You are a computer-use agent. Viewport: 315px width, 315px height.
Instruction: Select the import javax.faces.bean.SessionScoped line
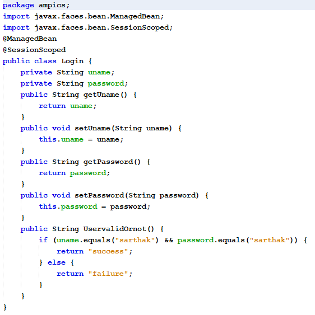tap(88, 27)
